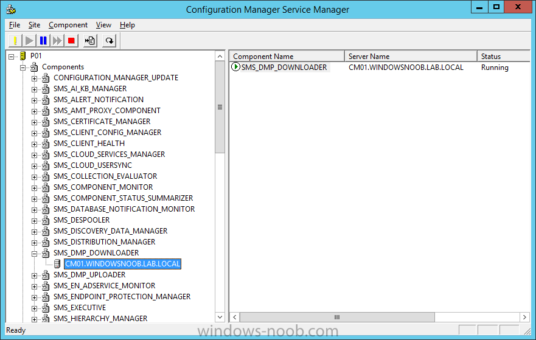Click the tree scrollbar up arrow
Viewport: 536px width, 340px height.
pos(220,57)
